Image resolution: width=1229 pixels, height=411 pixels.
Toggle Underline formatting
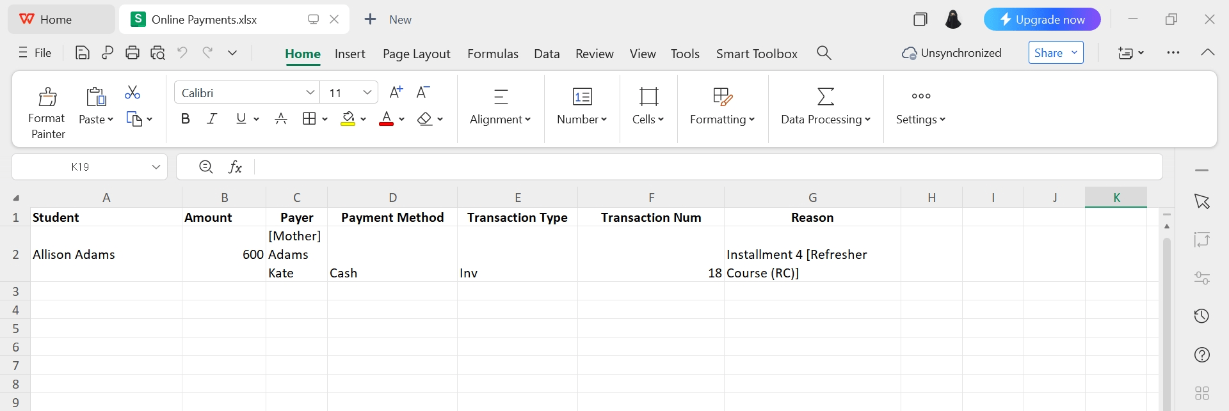pyautogui.click(x=241, y=119)
